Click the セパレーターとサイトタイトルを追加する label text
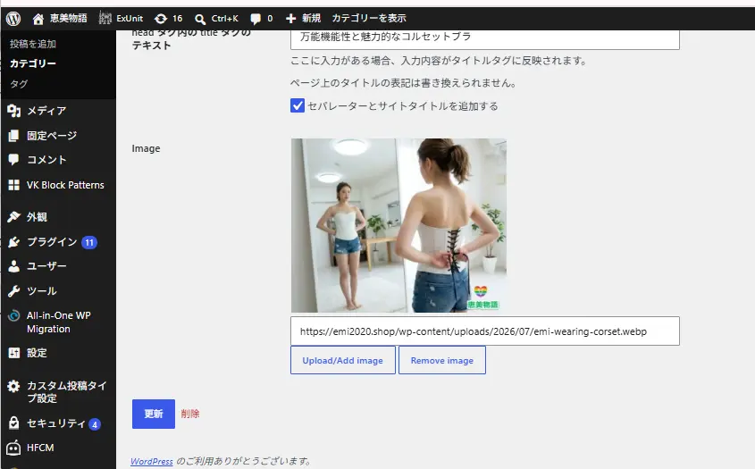Viewport: 755px width, 469px height. 403,106
